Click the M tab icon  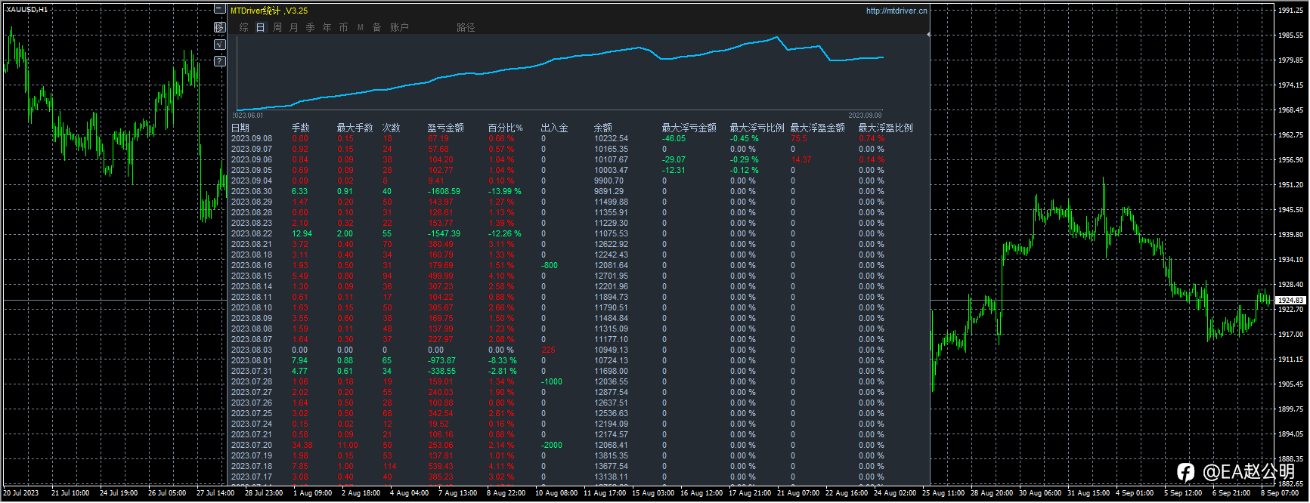coord(361,27)
